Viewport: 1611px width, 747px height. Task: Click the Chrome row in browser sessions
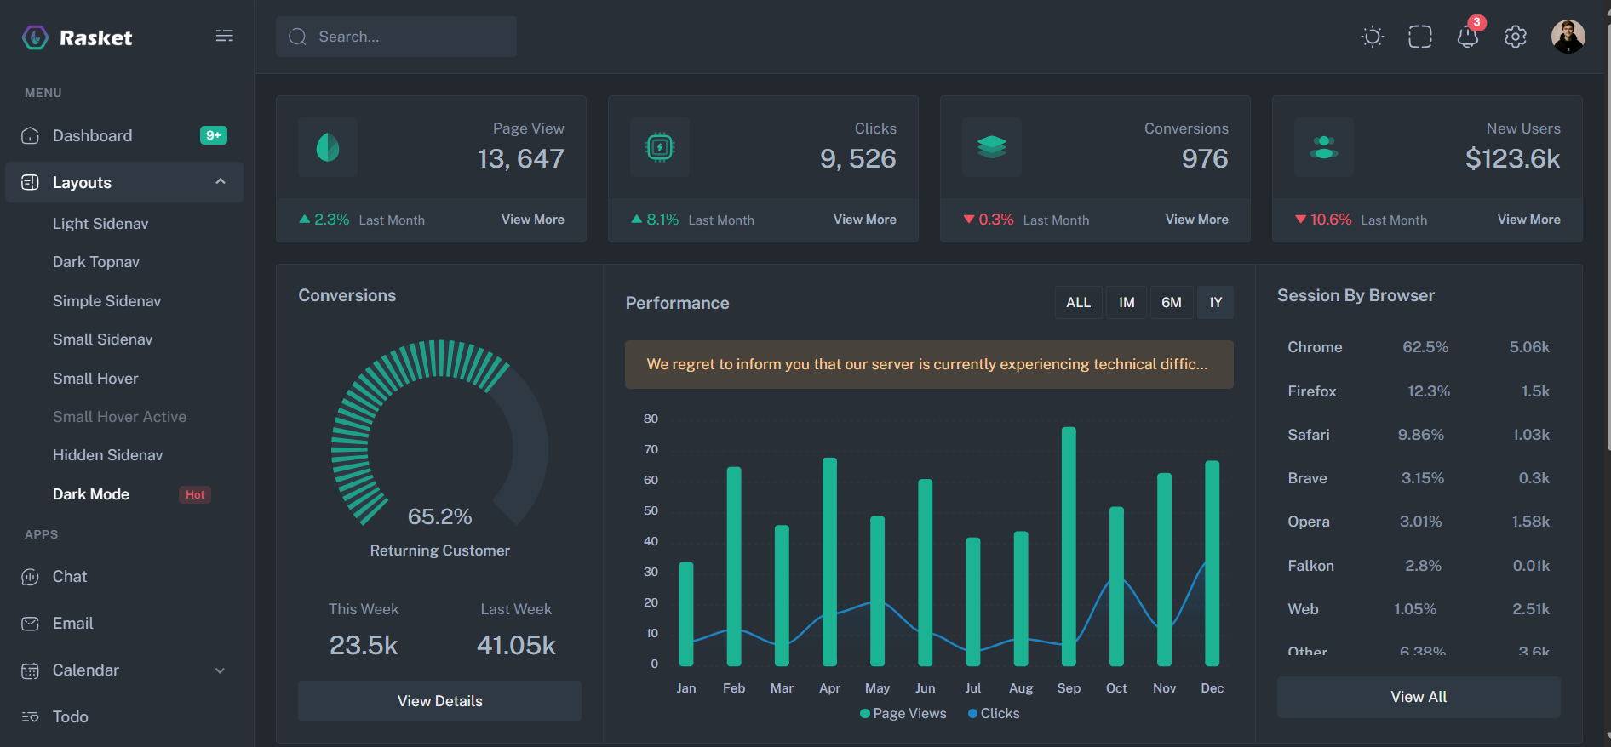click(1419, 347)
